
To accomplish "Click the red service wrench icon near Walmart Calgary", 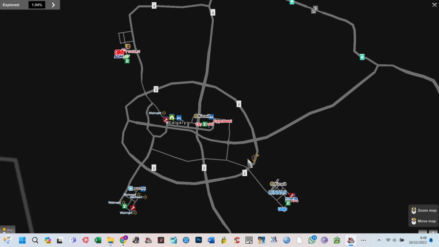I will (x=166, y=120).
